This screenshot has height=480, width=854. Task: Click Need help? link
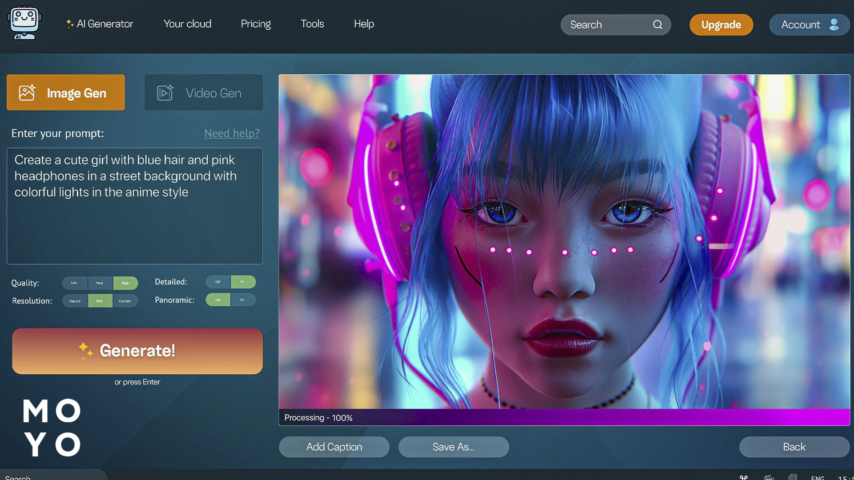(x=232, y=133)
